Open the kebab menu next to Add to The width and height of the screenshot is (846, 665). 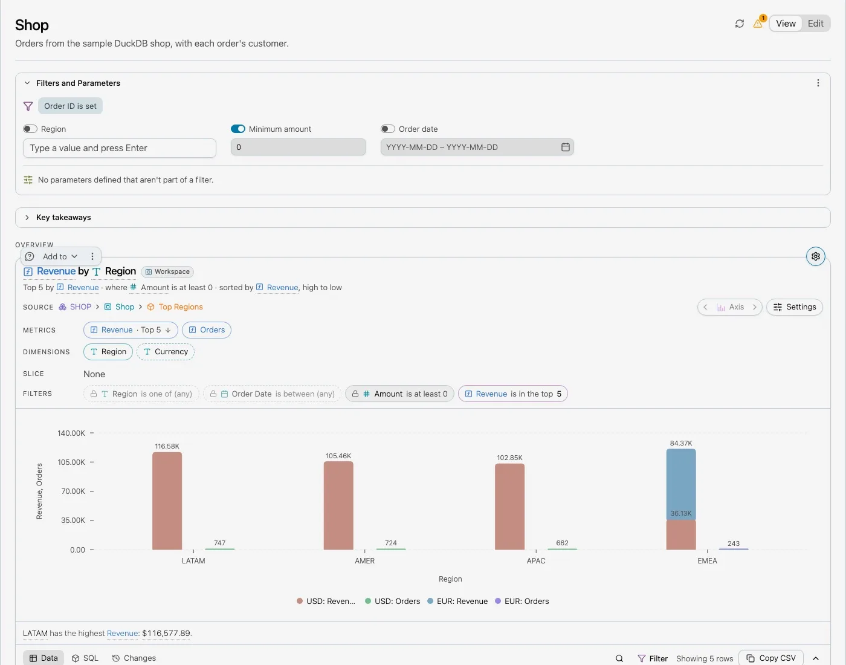(92, 256)
